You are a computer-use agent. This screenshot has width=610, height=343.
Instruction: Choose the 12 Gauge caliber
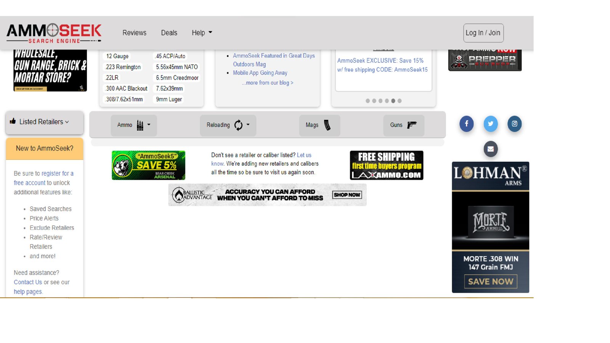pyautogui.click(x=117, y=56)
